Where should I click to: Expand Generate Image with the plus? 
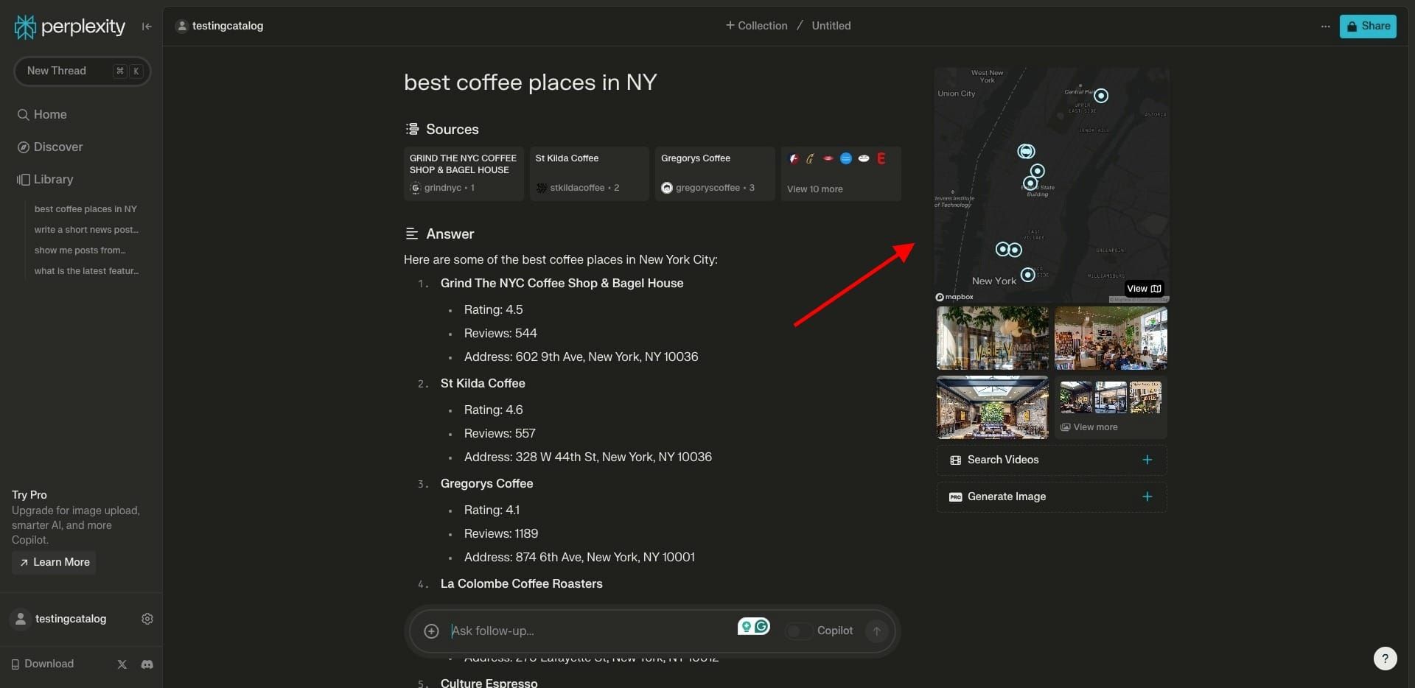coord(1147,496)
